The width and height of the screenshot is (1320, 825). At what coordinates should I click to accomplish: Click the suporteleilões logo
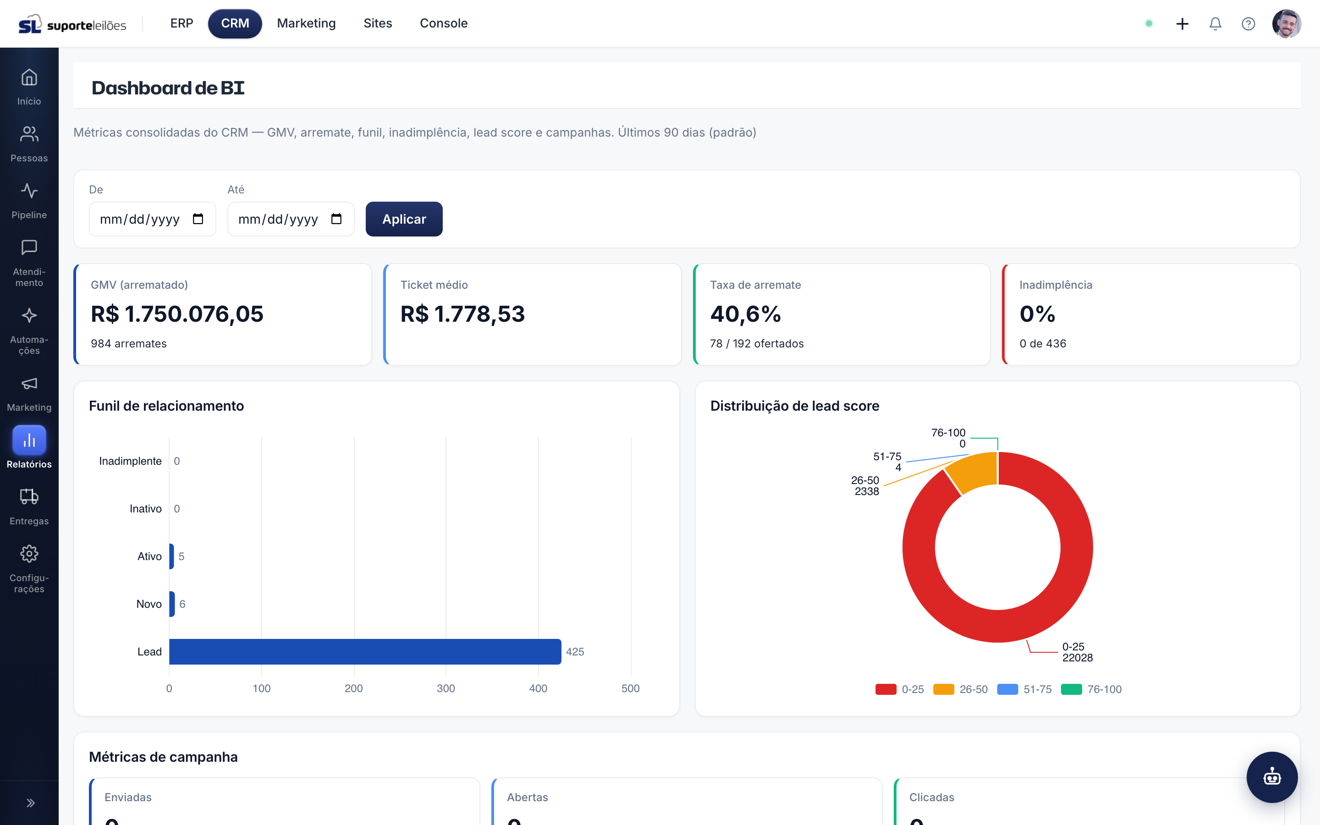[72, 24]
